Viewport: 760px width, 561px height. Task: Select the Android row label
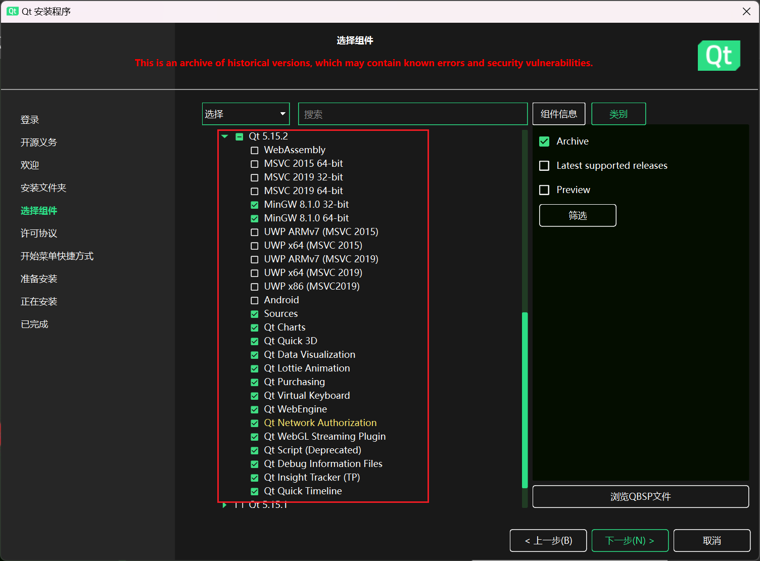pos(281,300)
